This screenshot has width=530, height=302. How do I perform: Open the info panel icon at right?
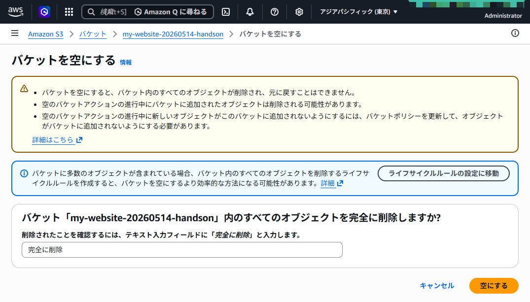pos(515,33)
